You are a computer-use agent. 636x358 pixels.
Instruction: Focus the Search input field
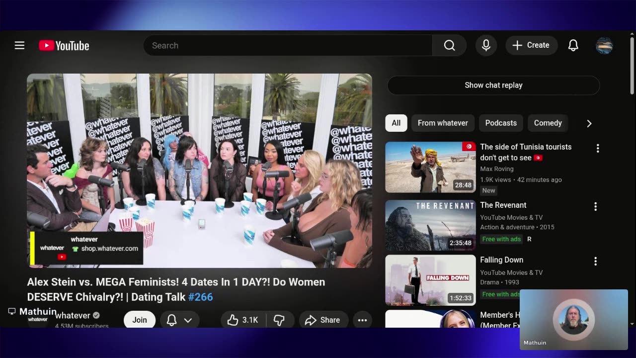288,45
